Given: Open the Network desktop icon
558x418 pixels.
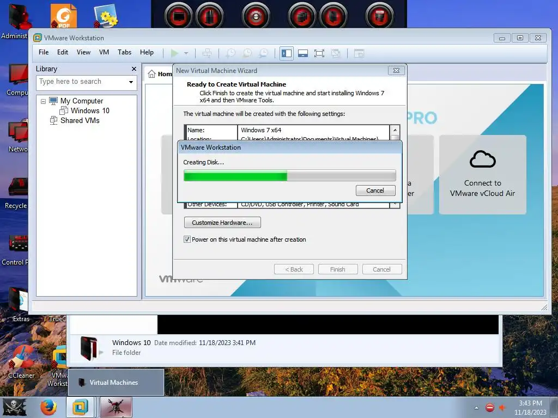Looking at the screenshot, I should (x=17, y=137).
